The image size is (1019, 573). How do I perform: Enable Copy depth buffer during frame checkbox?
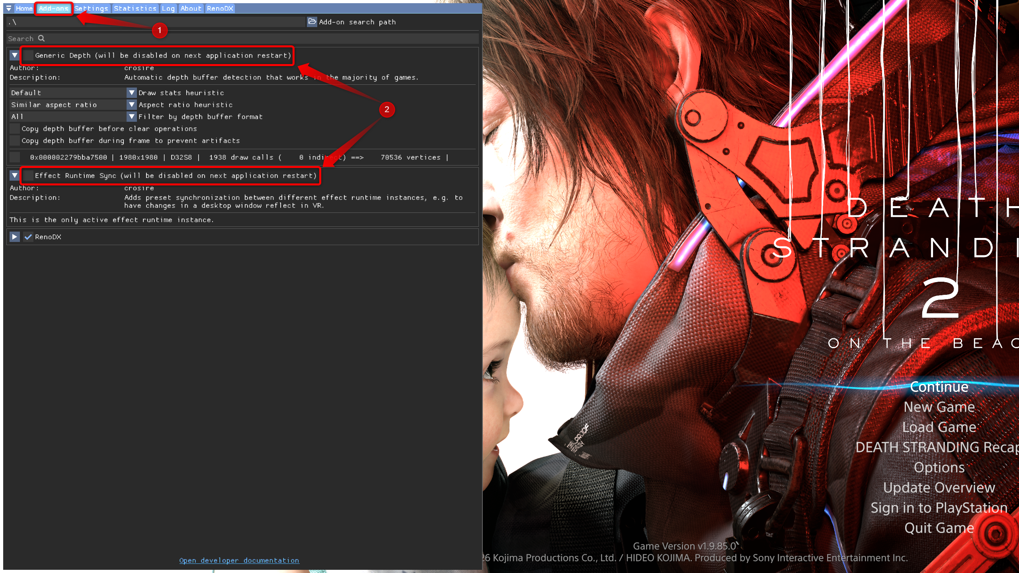tap(15, 140)
